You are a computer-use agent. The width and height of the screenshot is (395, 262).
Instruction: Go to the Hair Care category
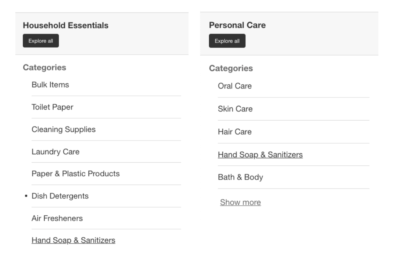pos(235,132)
